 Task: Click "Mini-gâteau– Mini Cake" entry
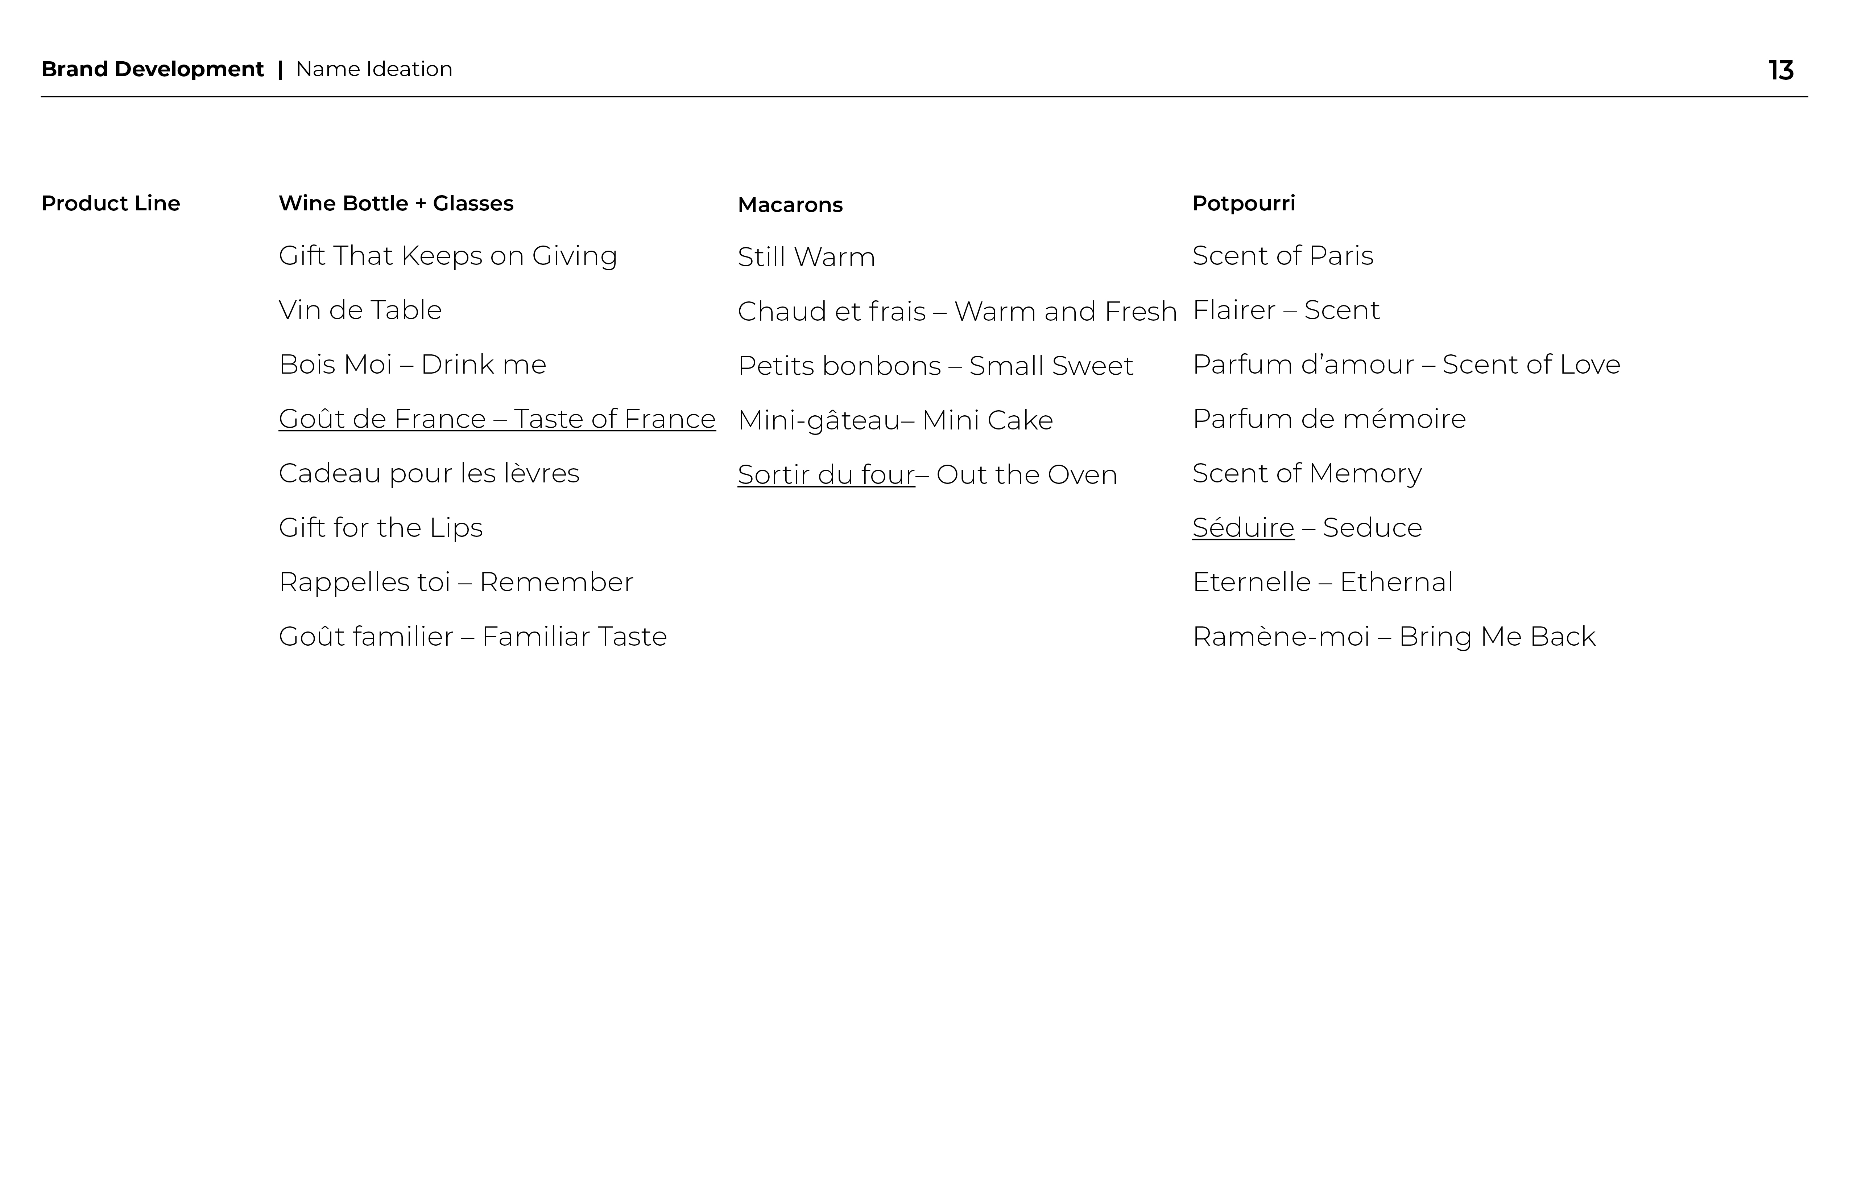click(894, 420)
